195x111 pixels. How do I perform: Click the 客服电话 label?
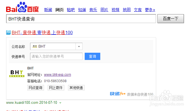coord(35,81)
